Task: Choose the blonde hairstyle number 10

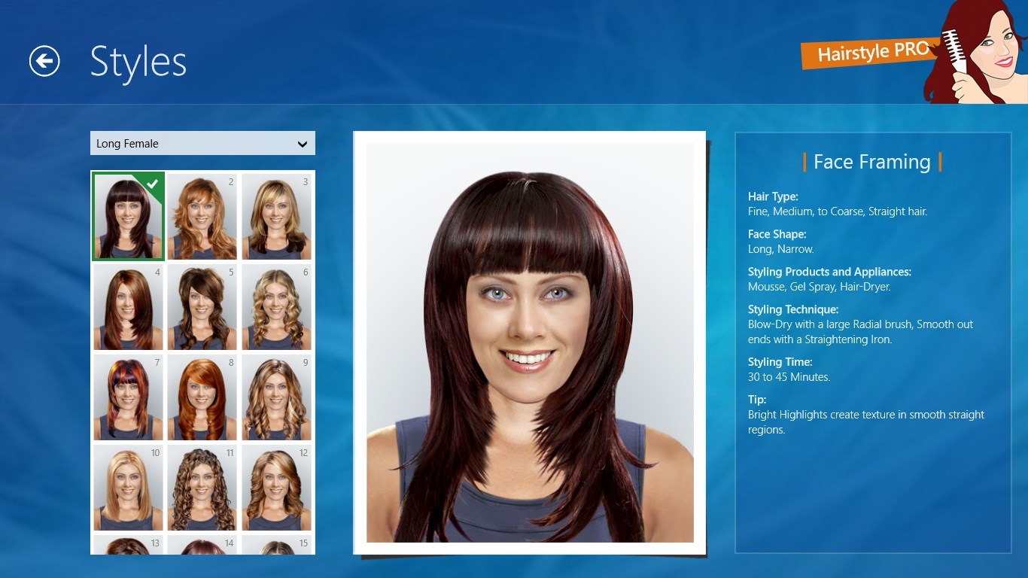Action: pos(127,488)
